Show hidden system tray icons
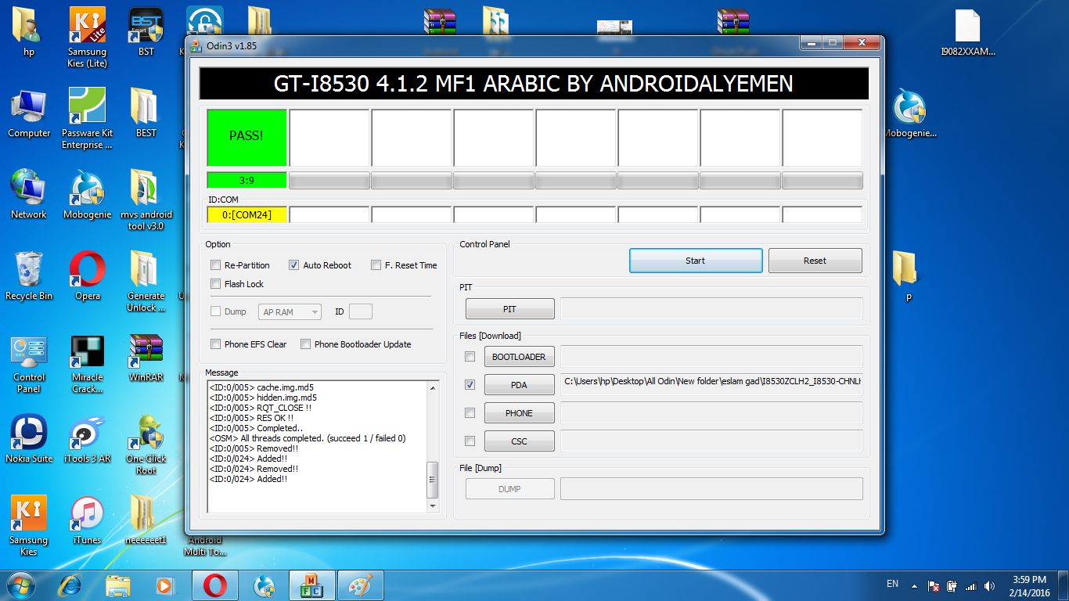The image size is (1069, 601). (x=914, y=585)
